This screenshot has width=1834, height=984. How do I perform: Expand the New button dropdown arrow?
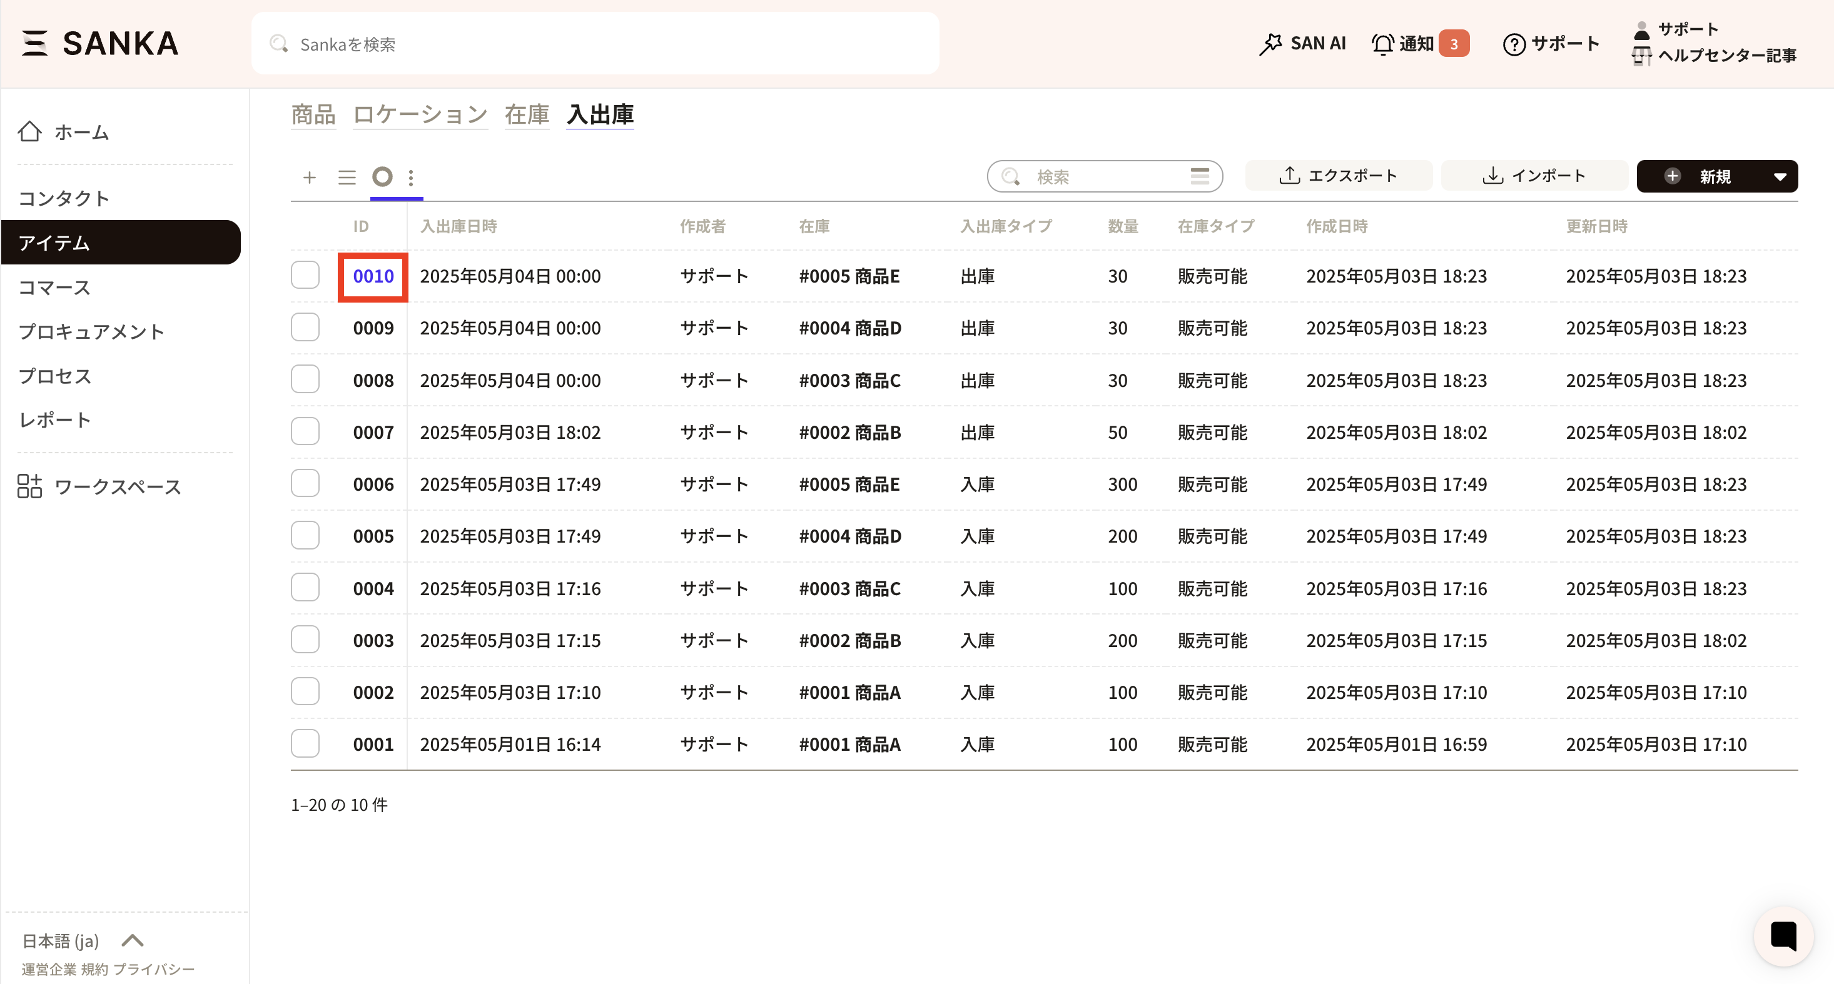[x=1780, y=176]
